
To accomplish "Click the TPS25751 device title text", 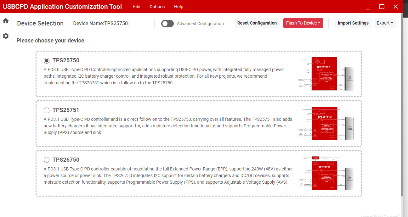I will coord(66,110).
